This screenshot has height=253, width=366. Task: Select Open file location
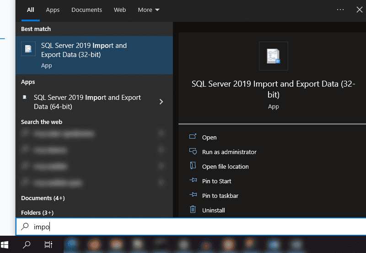click(225, 166)
